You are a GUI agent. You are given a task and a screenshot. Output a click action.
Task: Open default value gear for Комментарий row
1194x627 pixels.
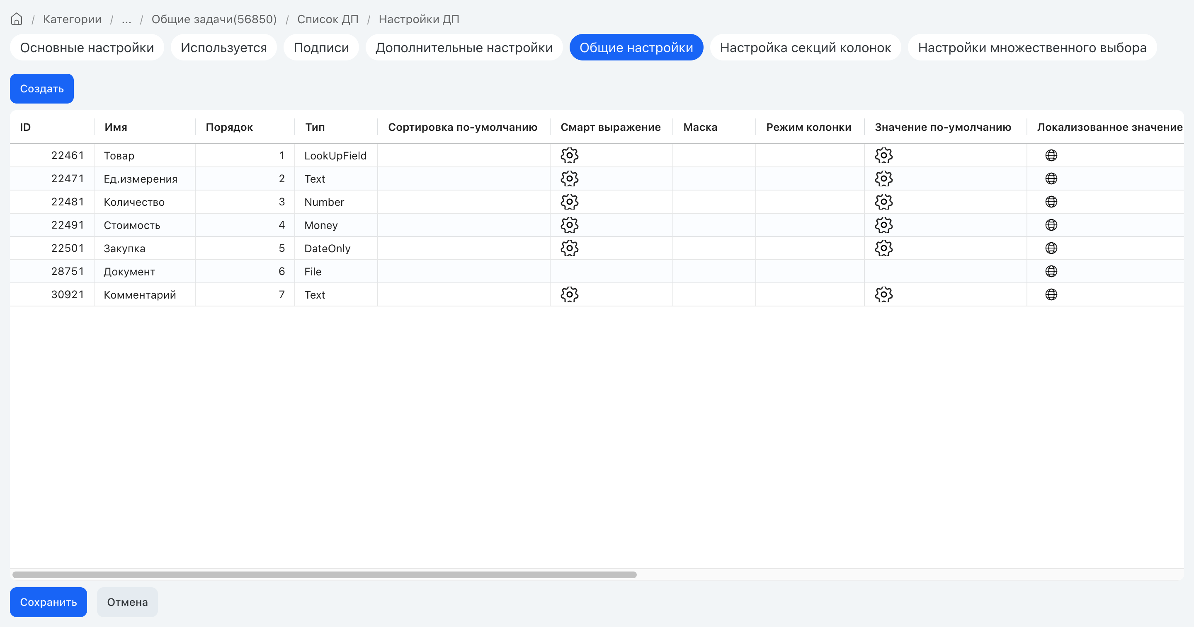coord(883,294)
